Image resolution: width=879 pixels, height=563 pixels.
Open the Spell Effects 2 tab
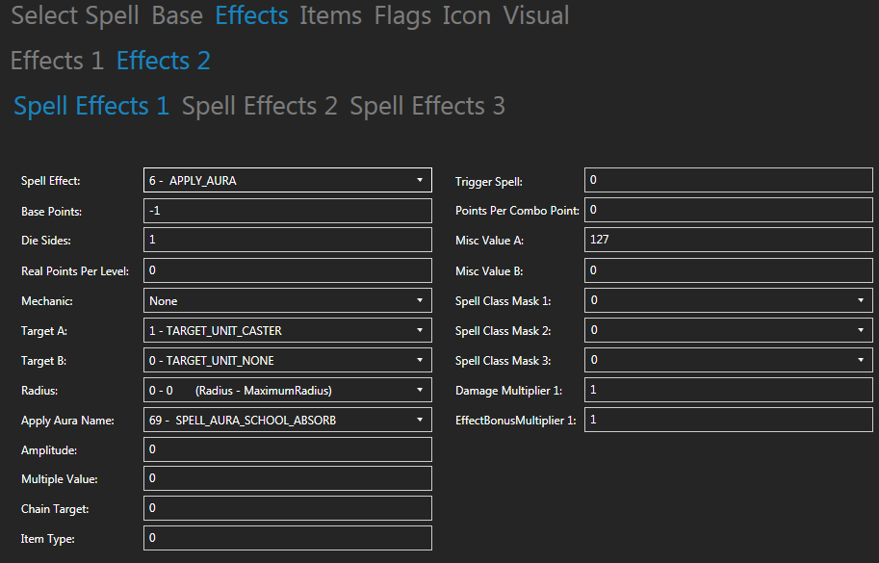click(x=260, y=106)
